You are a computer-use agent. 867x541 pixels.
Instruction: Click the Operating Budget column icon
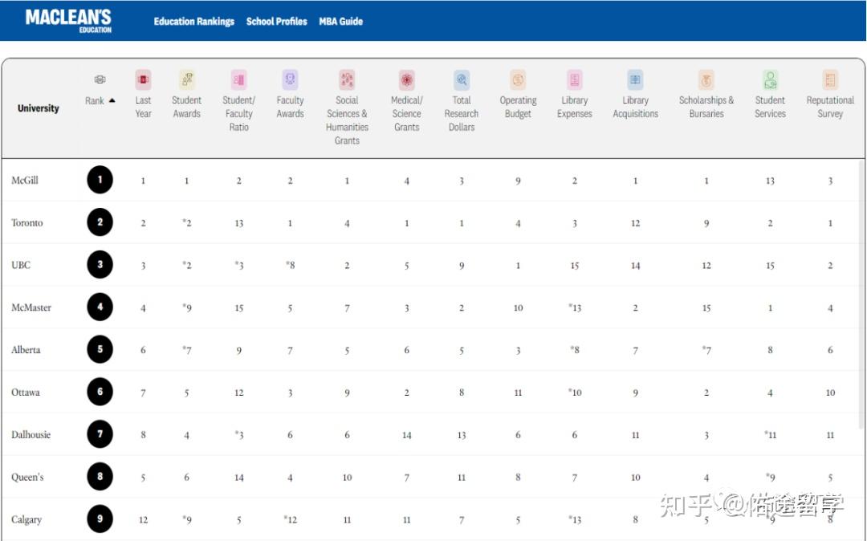[518, 79]
